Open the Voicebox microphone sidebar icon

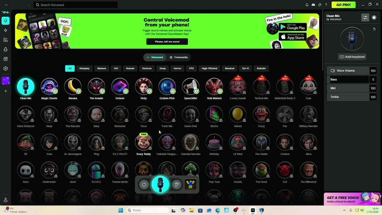pyautogui.click(x=5, y=21)
